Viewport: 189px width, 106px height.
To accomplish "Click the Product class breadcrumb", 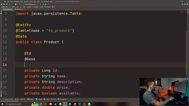I will pyautogui.click(x=48, y=7).
